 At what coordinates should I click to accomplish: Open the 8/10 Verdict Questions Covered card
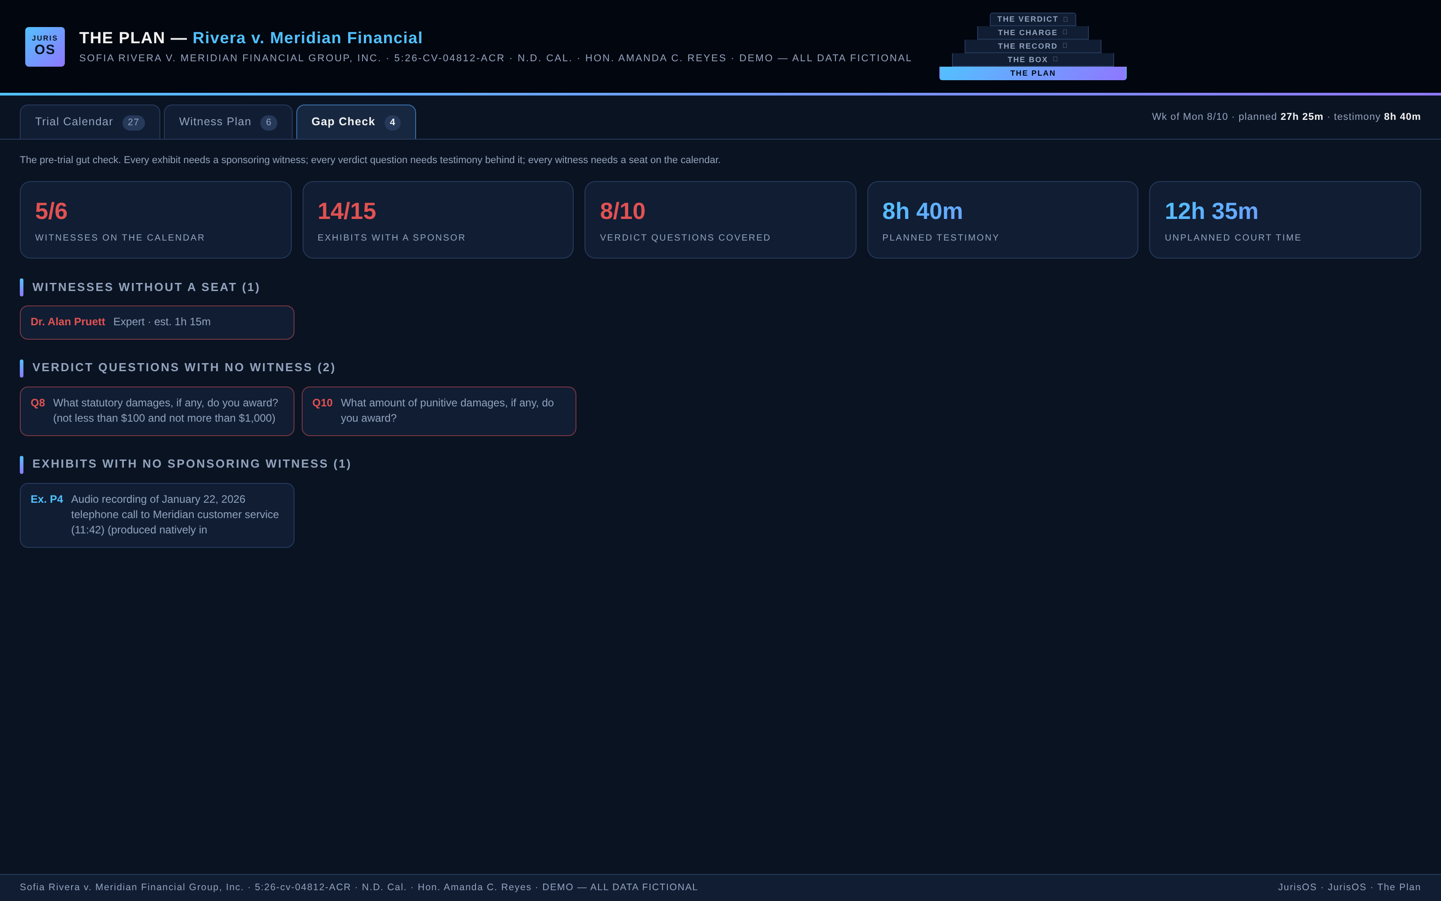(x=720, y=220)
